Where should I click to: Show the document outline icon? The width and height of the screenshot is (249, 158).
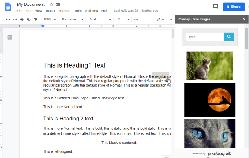10,38
